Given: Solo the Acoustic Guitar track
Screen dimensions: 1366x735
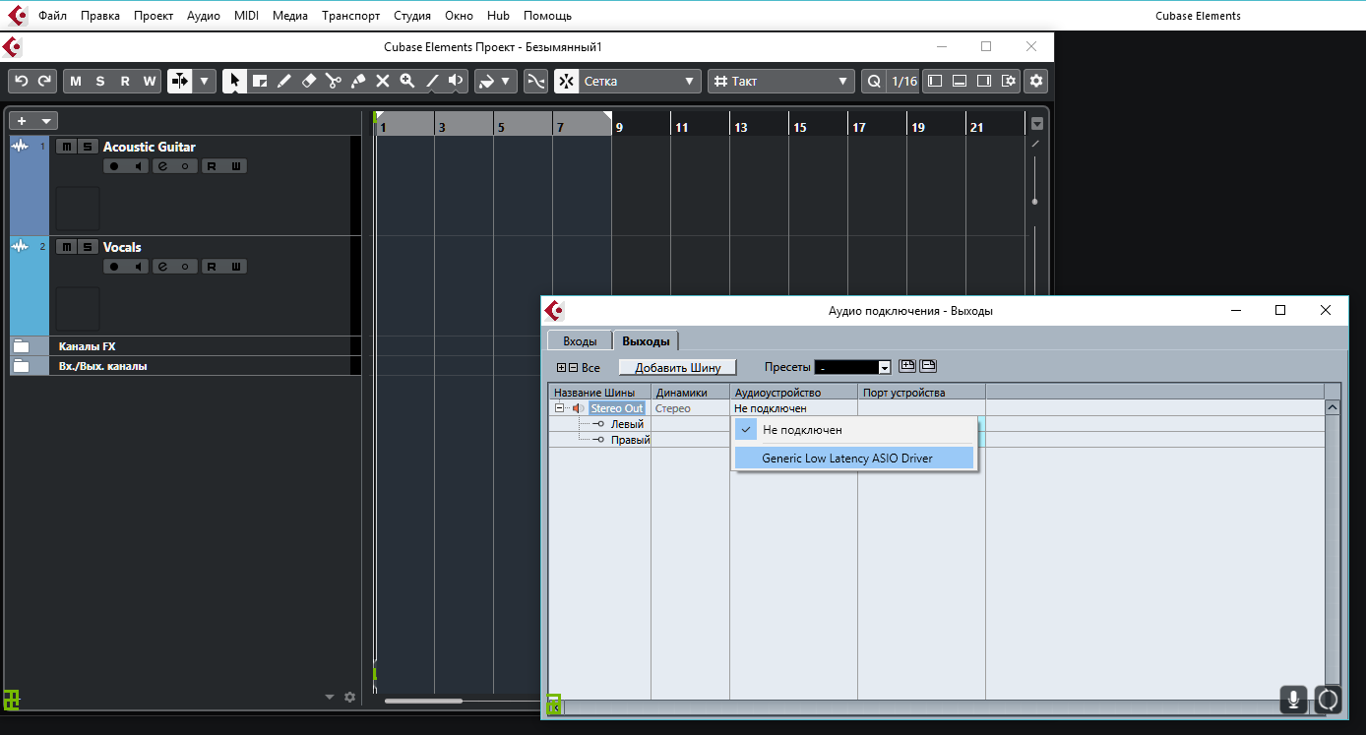Looking at the screenshot, I should tap(87, 147).
